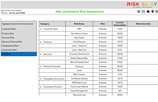Click the 40/42 vulnerability value
Viewport: 158px width, 102px height.
coord(120,70)
